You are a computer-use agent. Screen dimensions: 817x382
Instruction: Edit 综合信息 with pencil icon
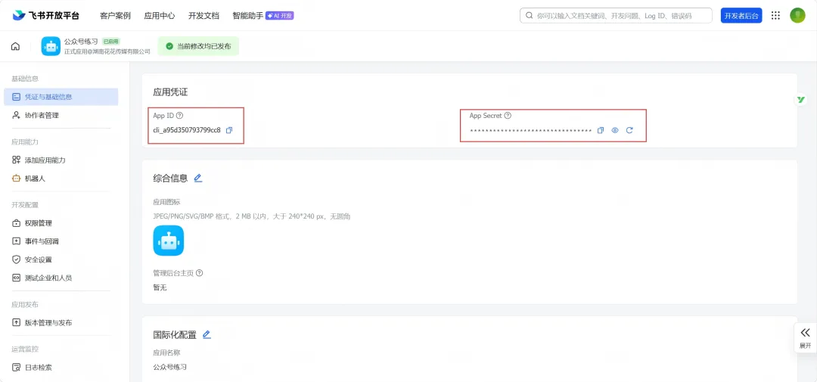(x=197, y=179)
